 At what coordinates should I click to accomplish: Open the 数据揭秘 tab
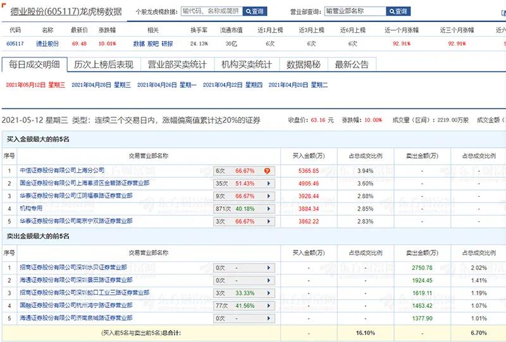303,64
